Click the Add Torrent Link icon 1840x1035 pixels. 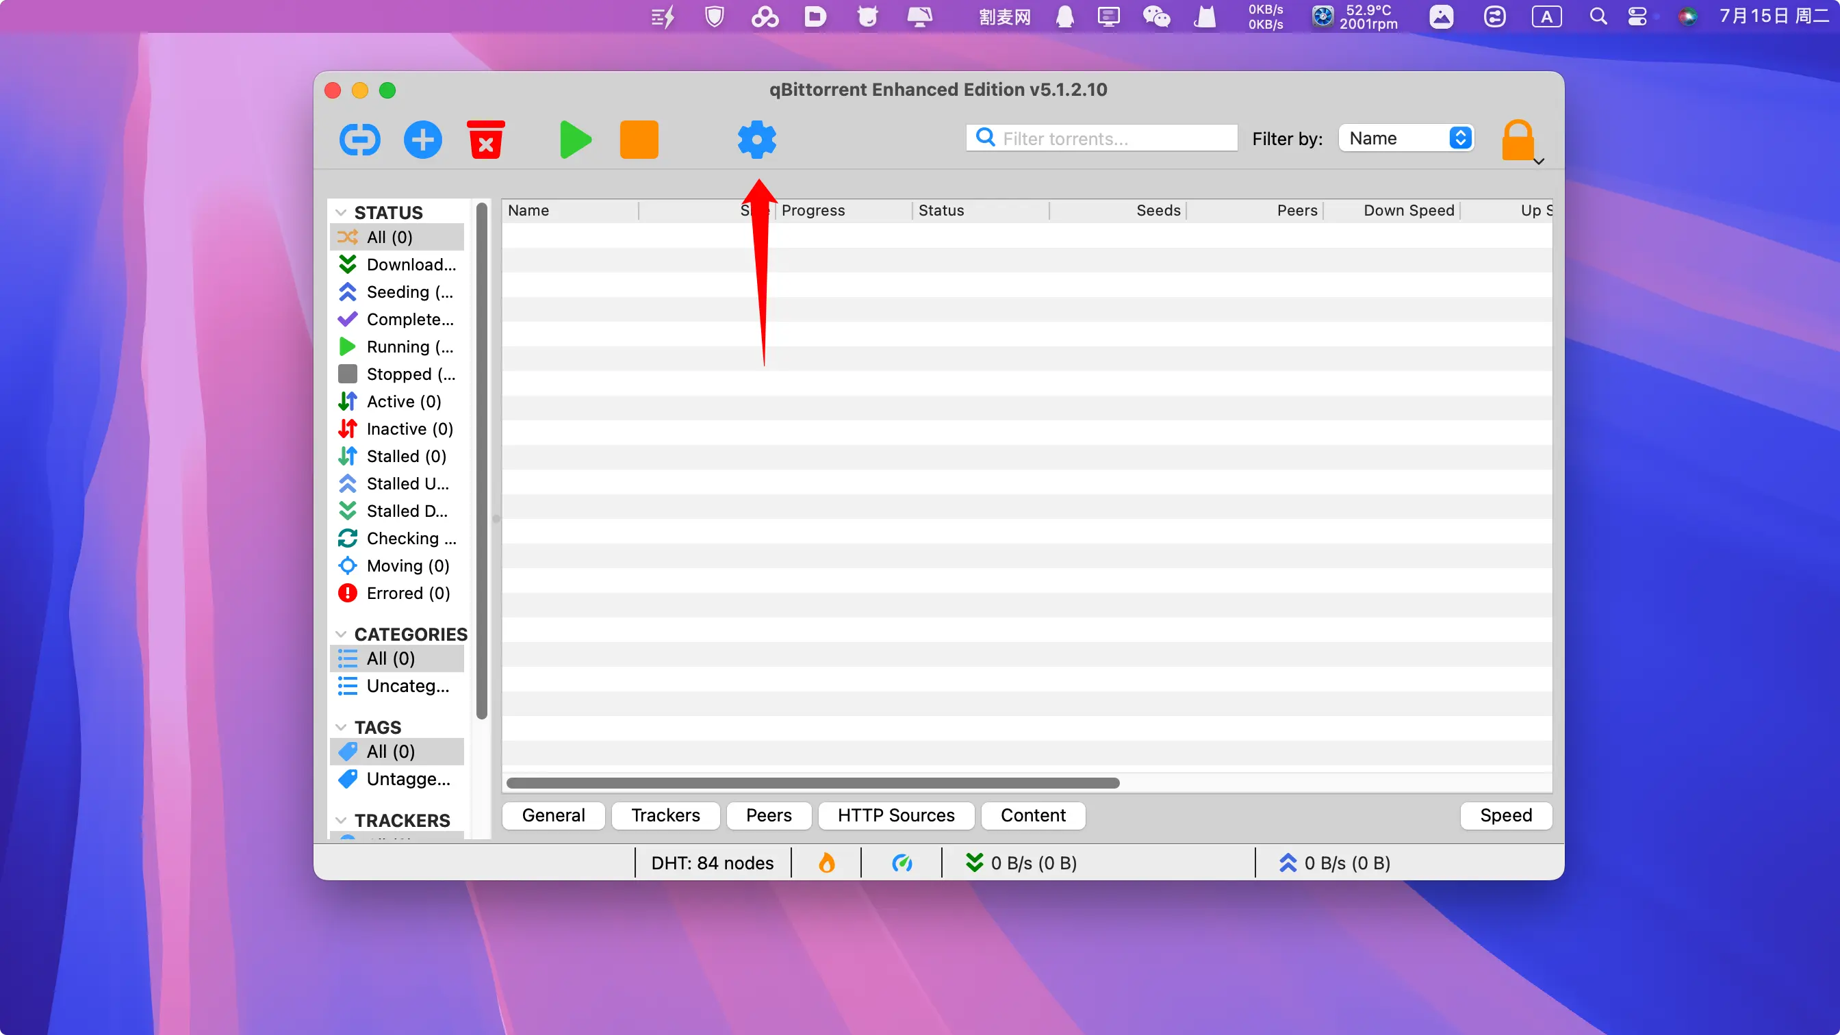click(359, 139)
